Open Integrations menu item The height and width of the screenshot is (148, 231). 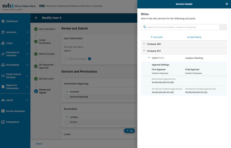[x=13, y=122]
